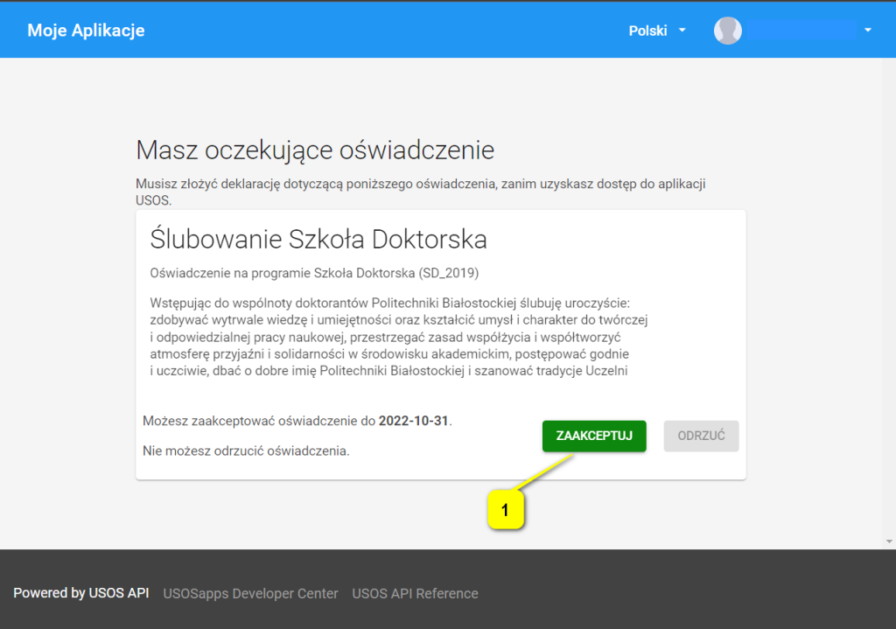
Task: Click 'Musisz złożyć deklarację' instruction text
Action: 421,192
